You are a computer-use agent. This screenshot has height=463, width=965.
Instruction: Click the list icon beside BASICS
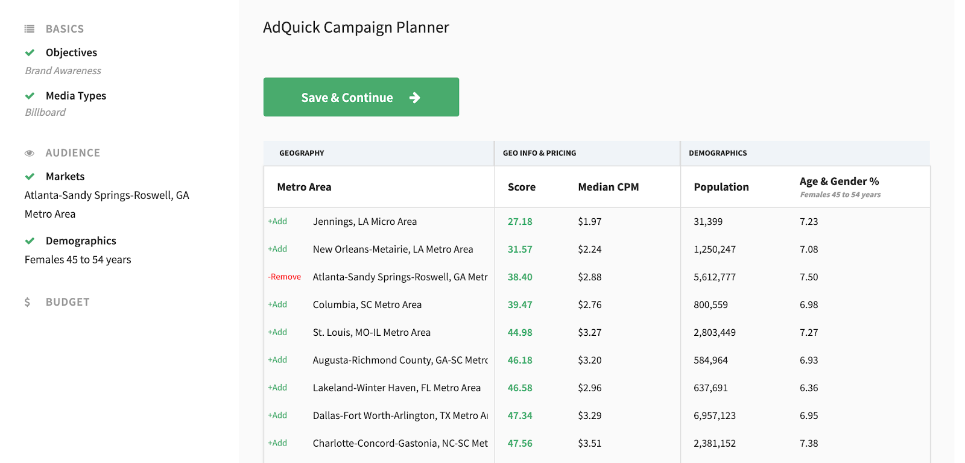[x=29, y=29]
